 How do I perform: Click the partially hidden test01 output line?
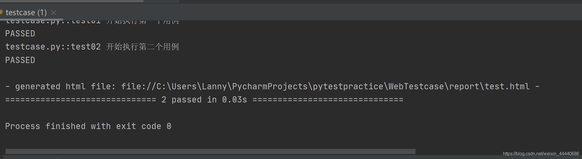click(x=92, y=22)
